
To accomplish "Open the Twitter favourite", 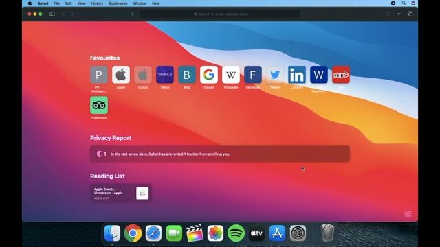I will (275, 75).
